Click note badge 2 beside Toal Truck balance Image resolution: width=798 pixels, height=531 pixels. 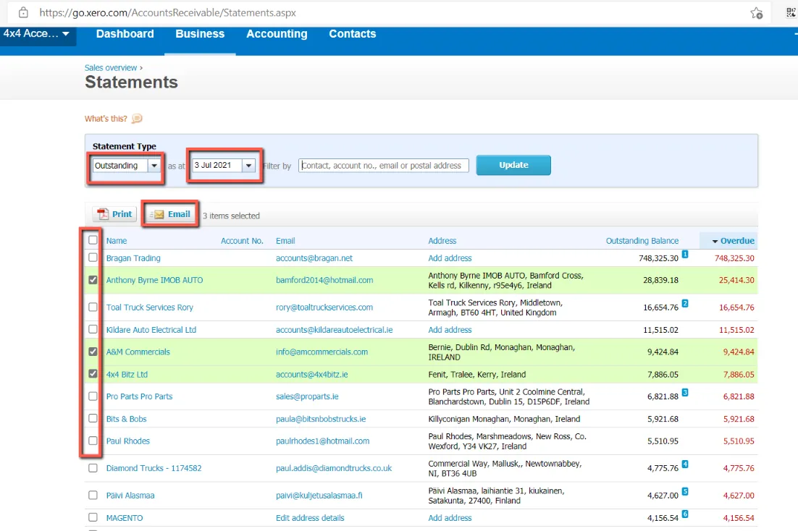pyautogui.click(x=685, y=304)
